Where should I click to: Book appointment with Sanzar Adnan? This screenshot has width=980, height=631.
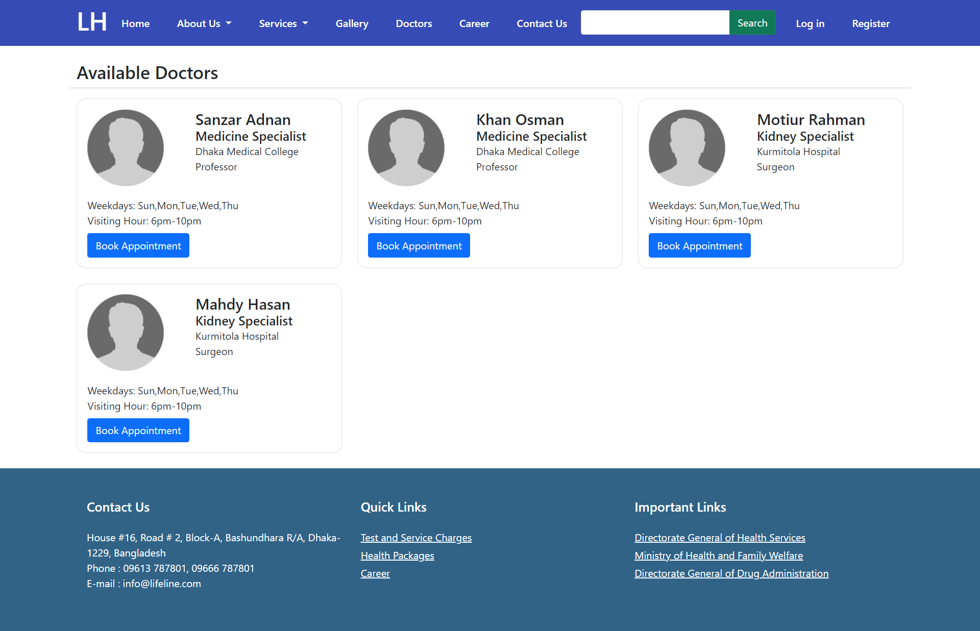(138, 245)
